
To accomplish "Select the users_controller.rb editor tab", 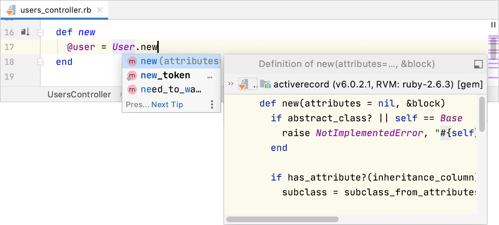I will tap(55, 10).
